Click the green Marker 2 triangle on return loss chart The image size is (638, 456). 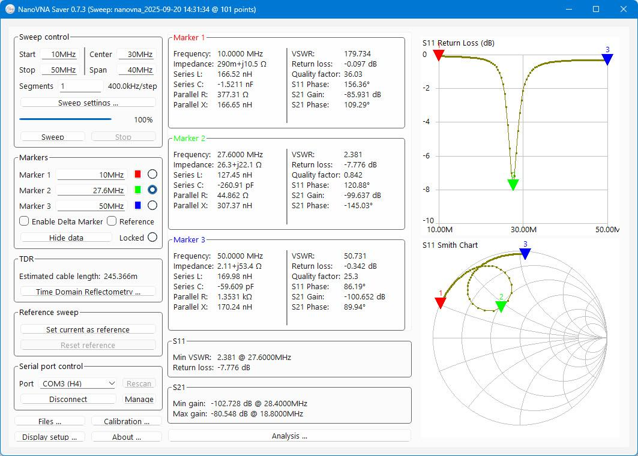[513, 185]
